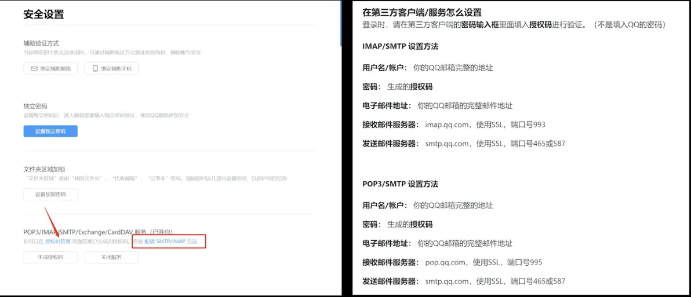Screen dimensions: 691x297
Task: Click the envelope icon for binding backup email
Action: (34, 68)
